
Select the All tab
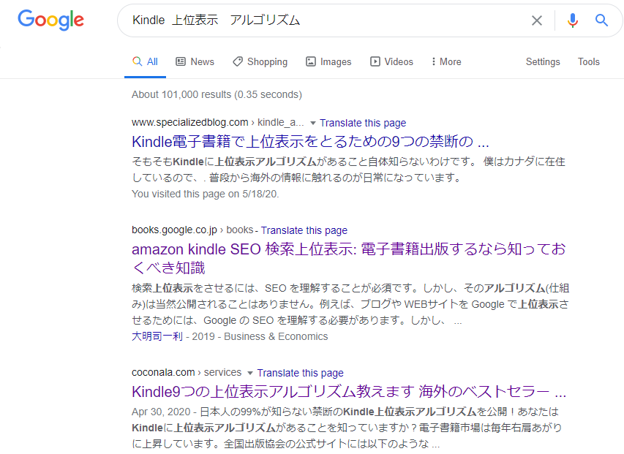146,62
